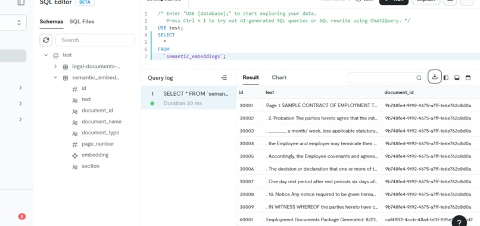Click the SELECT keyword in editor
The width and height of the screenshot is (480, 226).
coord(166,35)
